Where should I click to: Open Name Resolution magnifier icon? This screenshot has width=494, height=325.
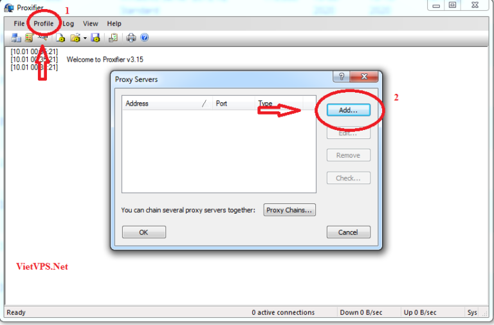click(43, 38)
